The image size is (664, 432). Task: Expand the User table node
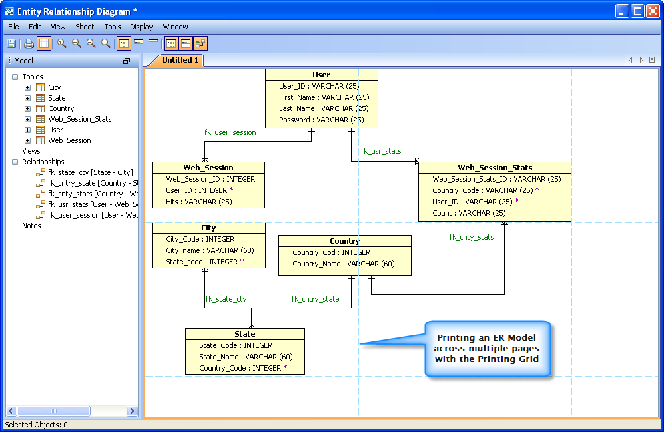tap(27, 130)
